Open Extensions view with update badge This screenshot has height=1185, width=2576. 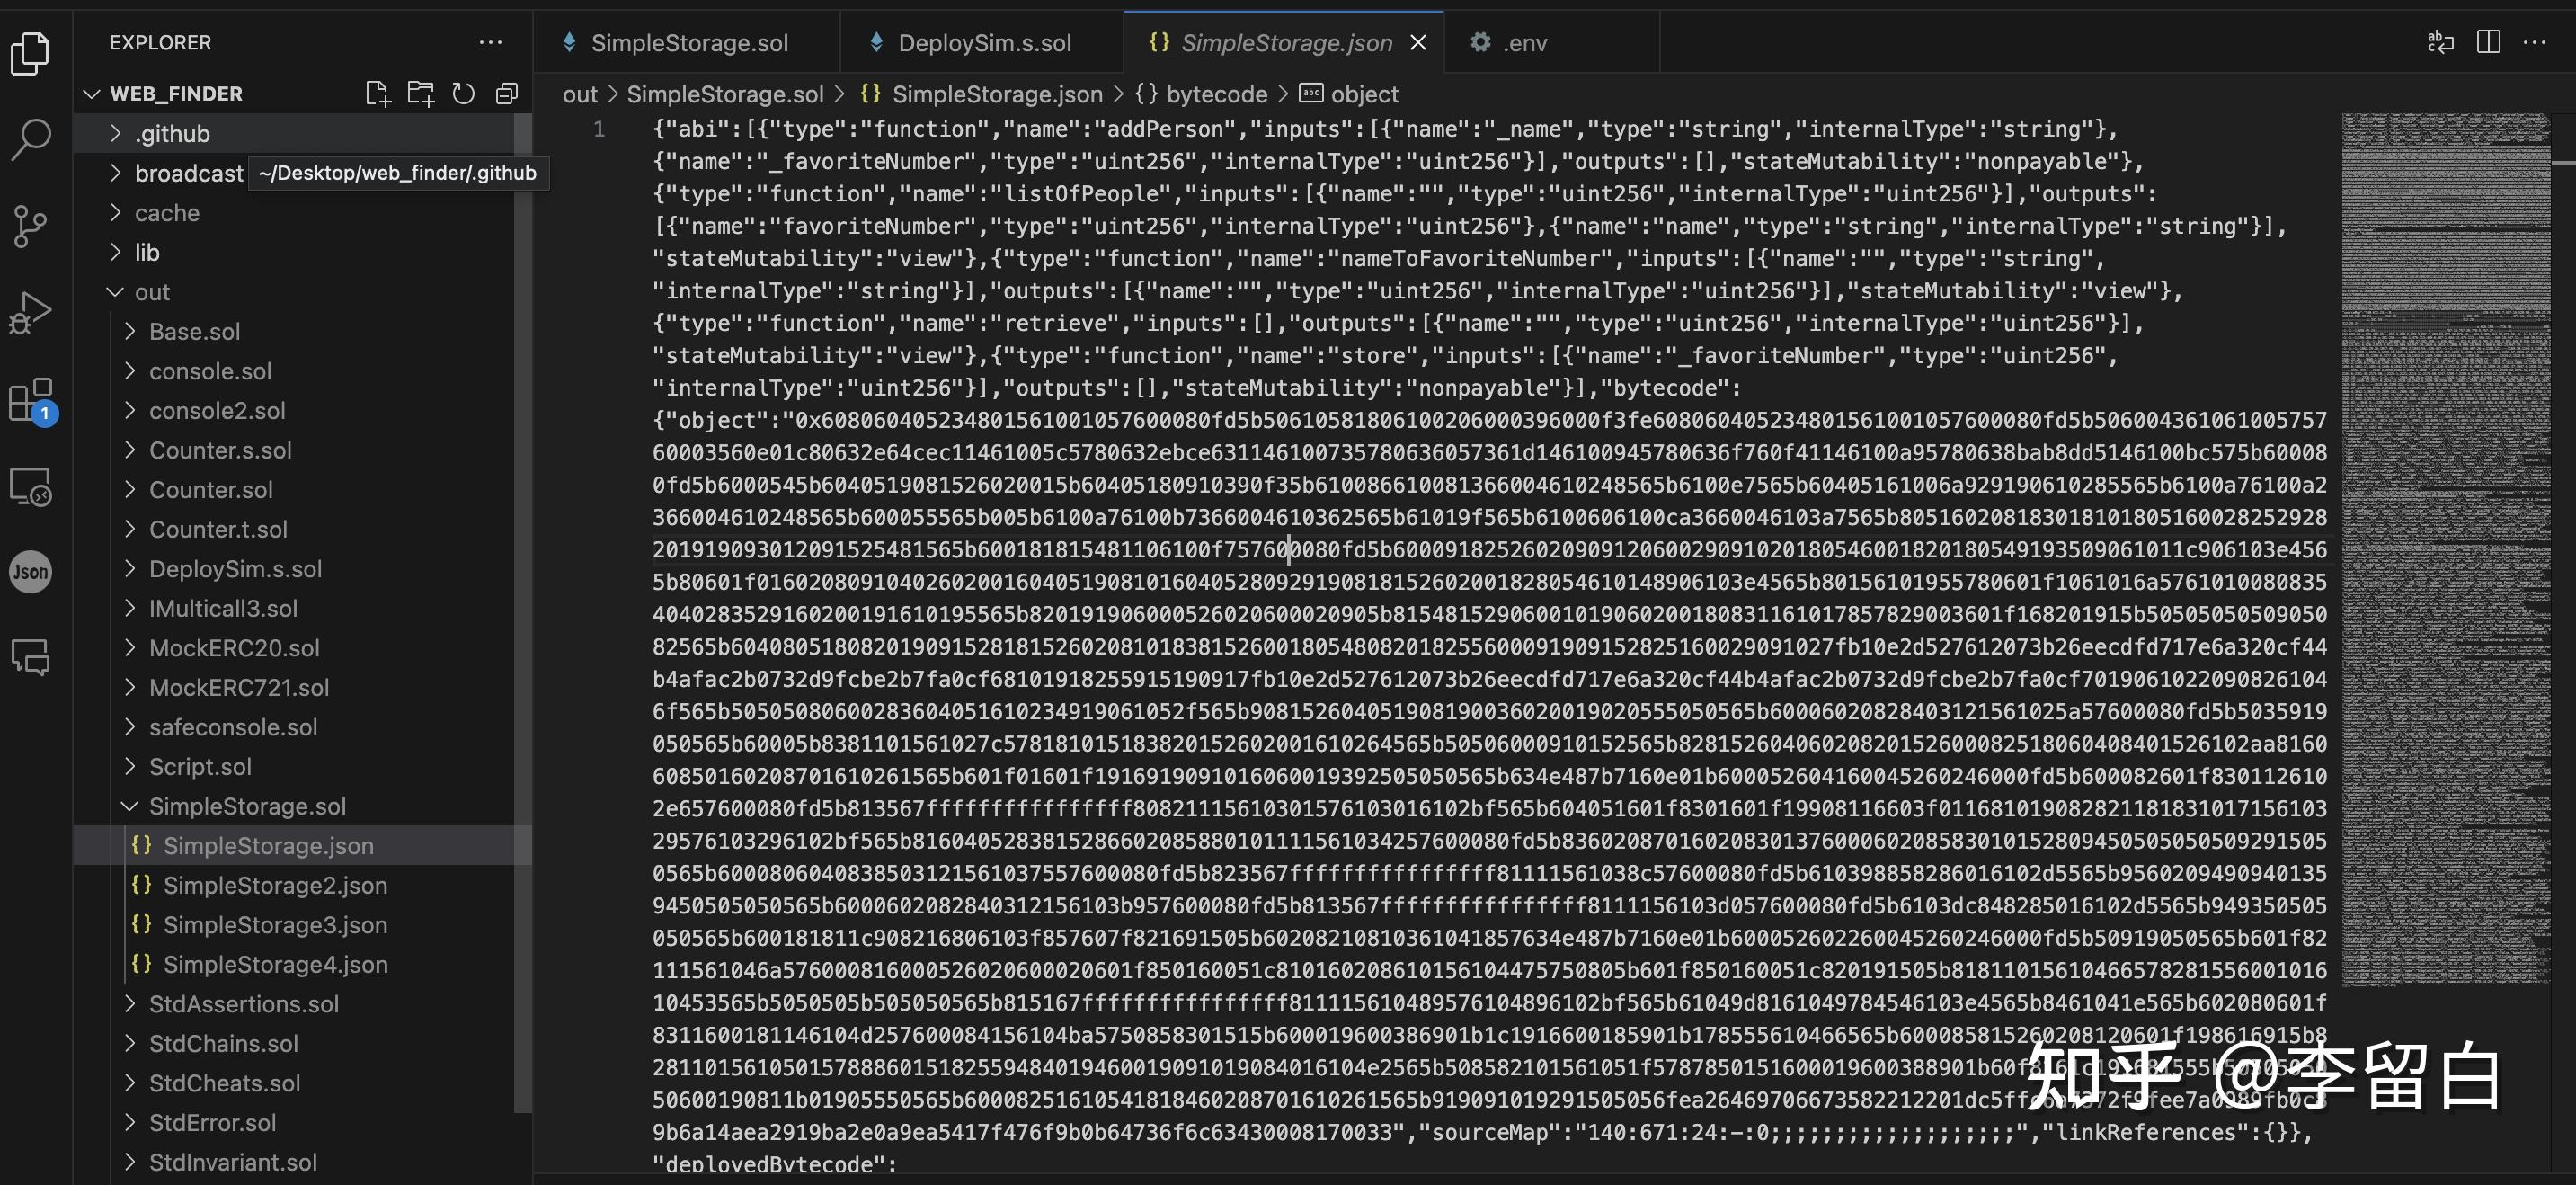click(31, 400)
